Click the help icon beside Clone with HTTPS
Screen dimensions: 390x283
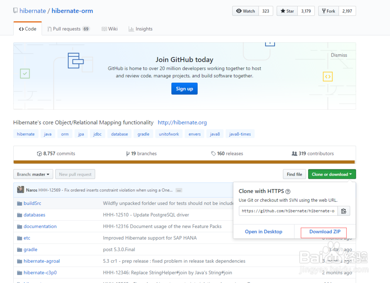point(288,191)
